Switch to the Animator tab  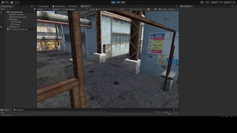[43, 6]
